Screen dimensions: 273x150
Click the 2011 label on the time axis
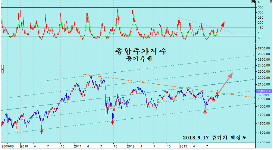click(x=78, y=146)
